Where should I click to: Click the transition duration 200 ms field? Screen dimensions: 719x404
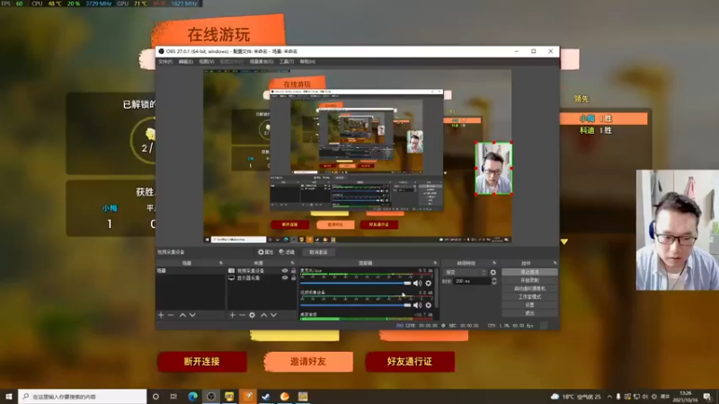[472, 281]
